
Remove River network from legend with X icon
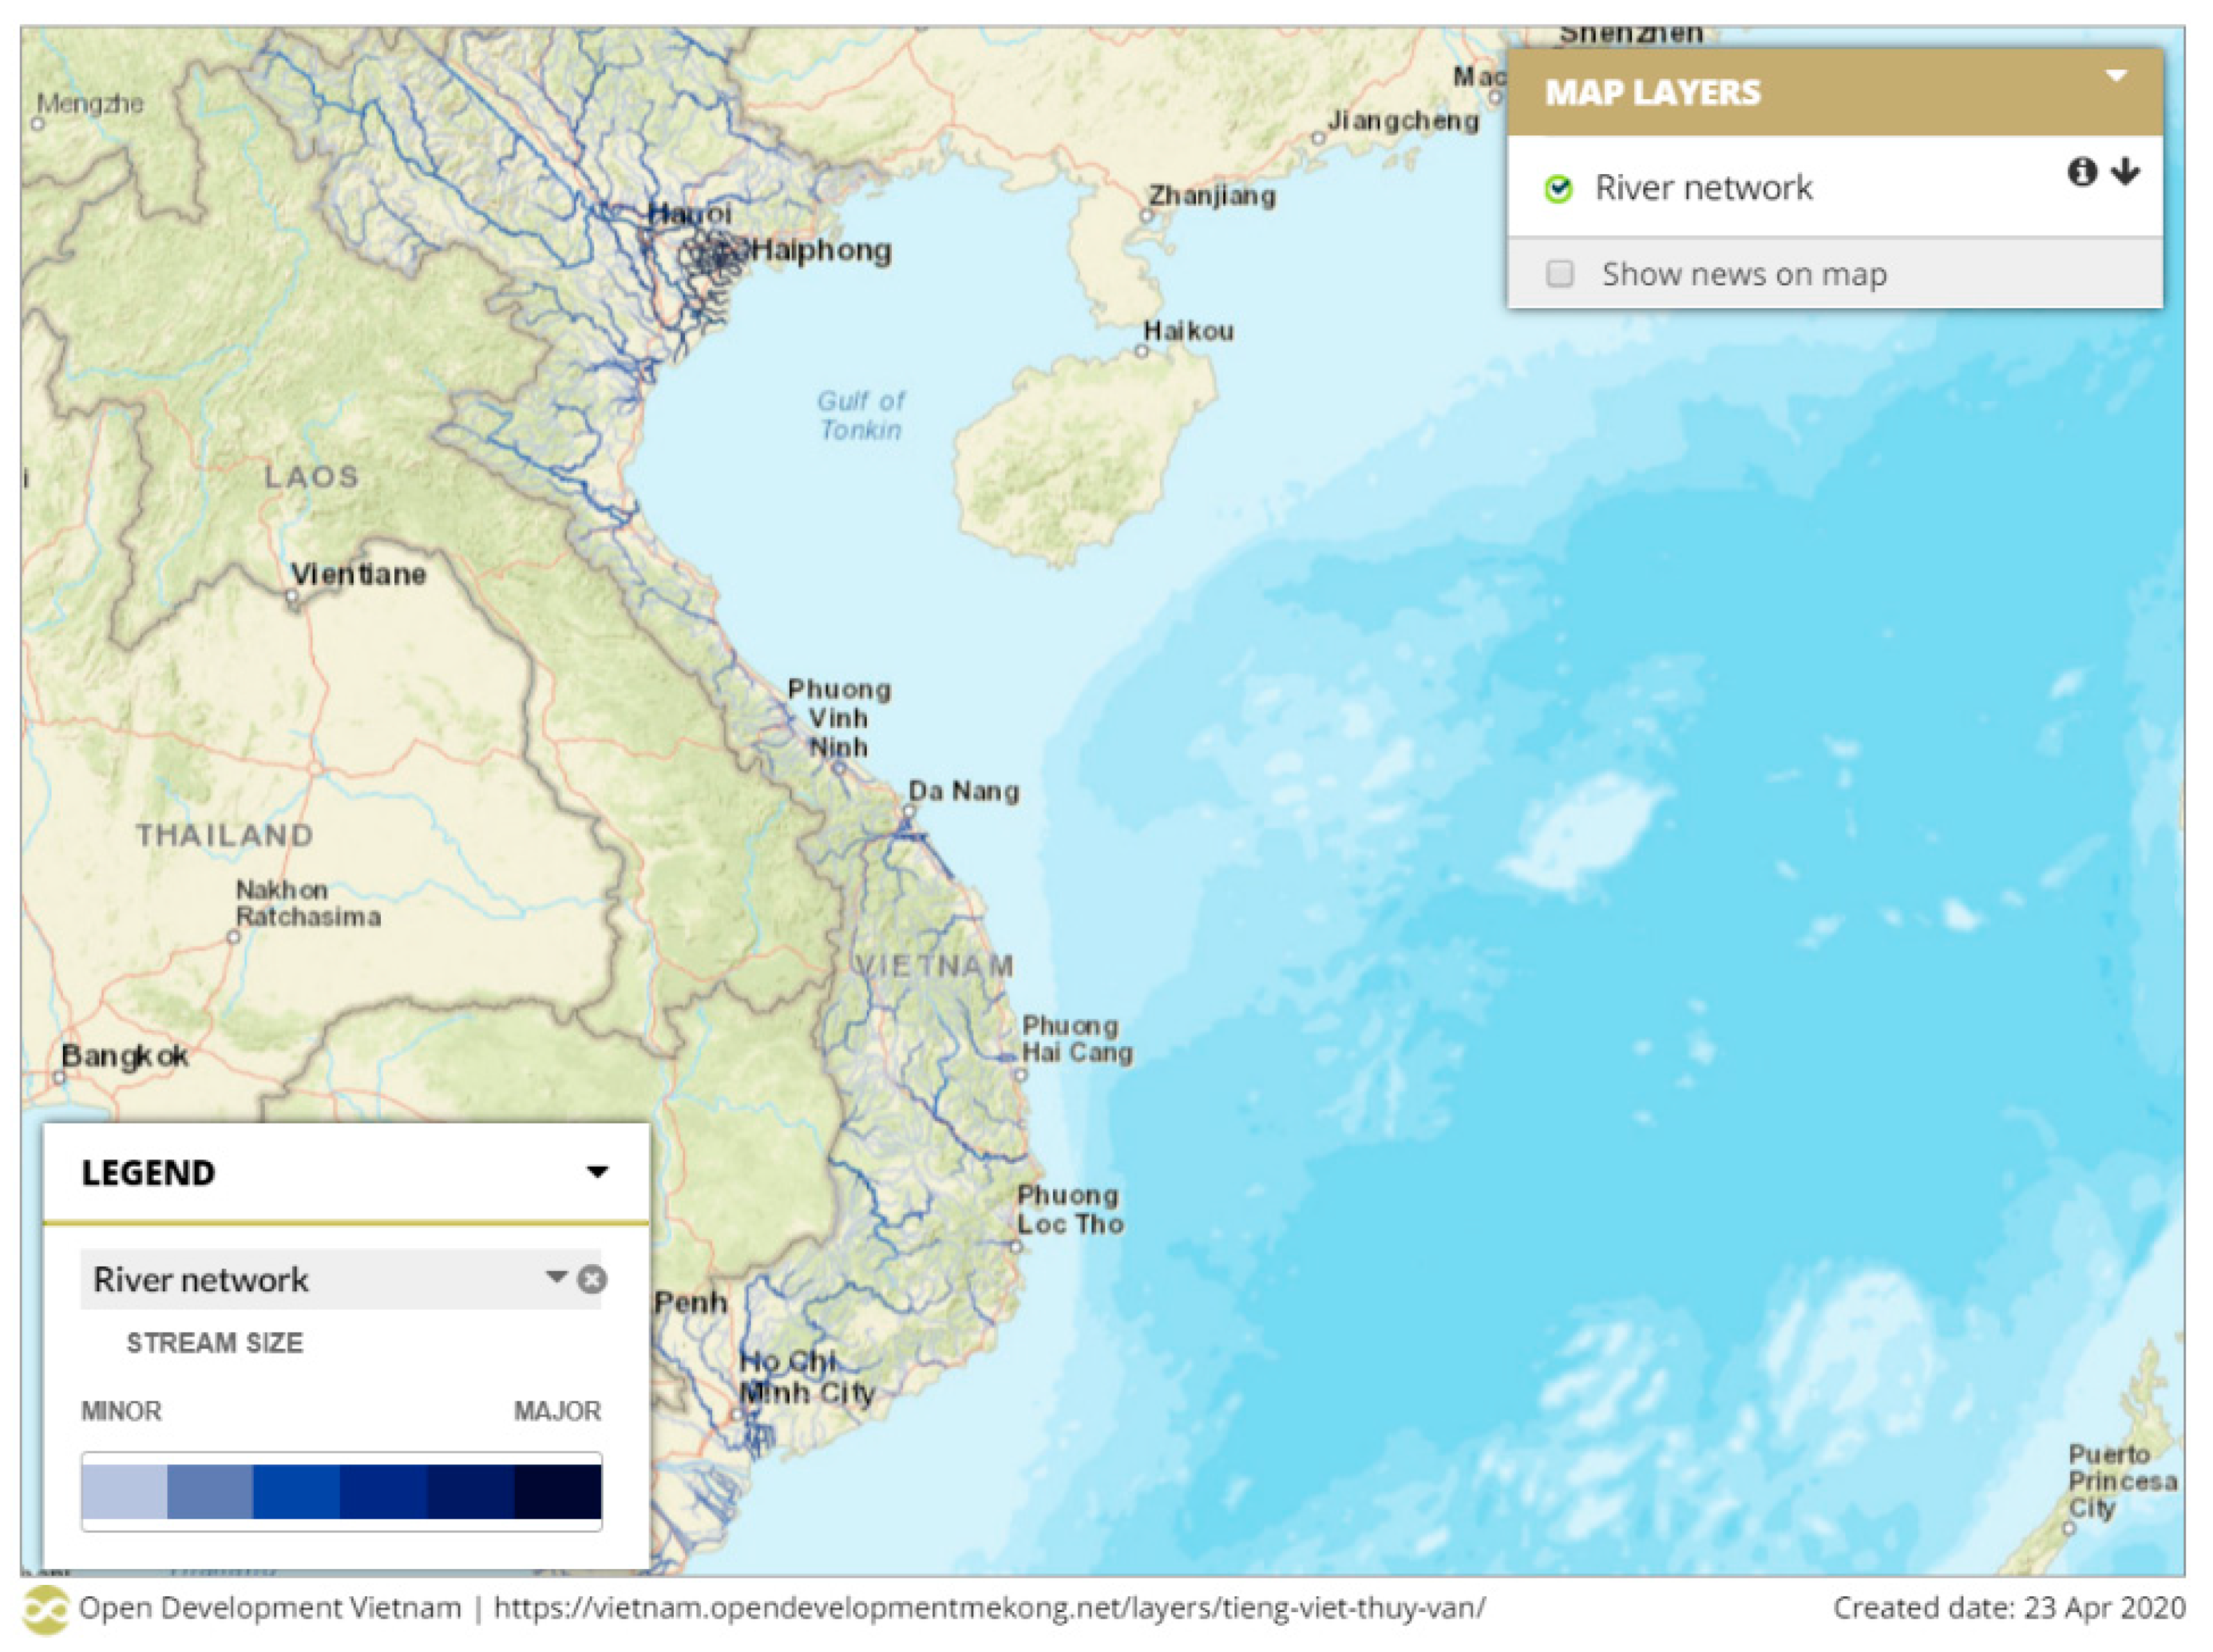592,1279
